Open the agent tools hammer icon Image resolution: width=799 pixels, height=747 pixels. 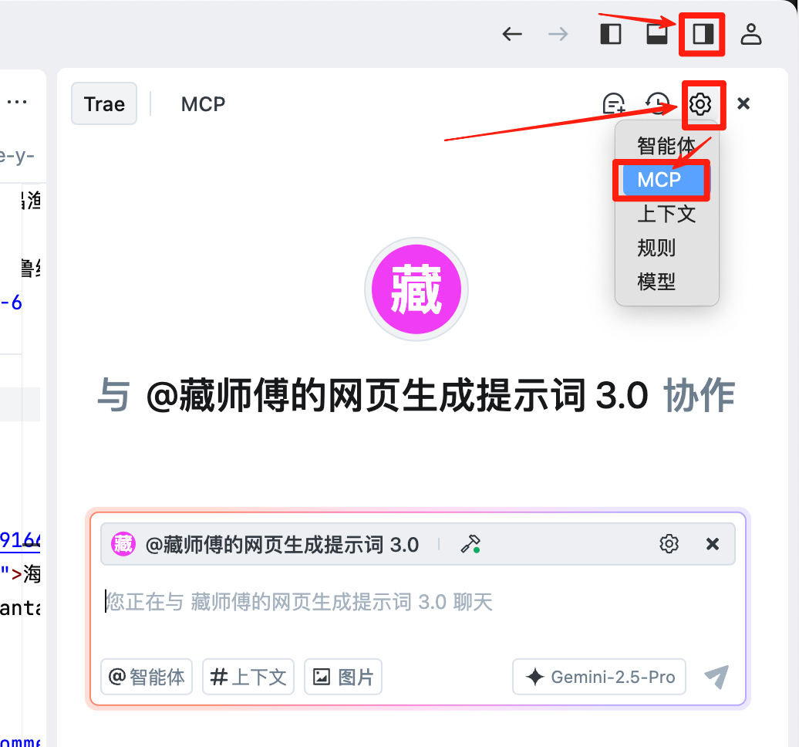[470, 544]
